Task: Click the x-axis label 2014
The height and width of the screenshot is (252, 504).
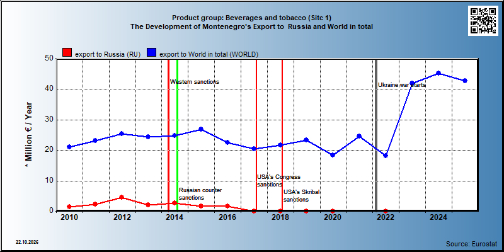Action: (x=175, y=218)
